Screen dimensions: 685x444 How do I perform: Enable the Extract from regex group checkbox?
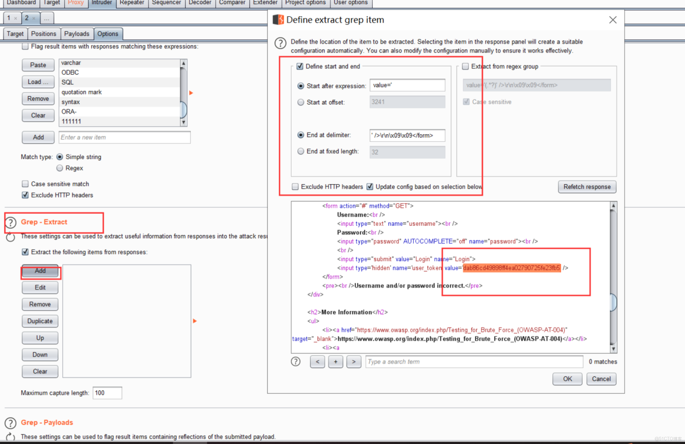(466, 66)
